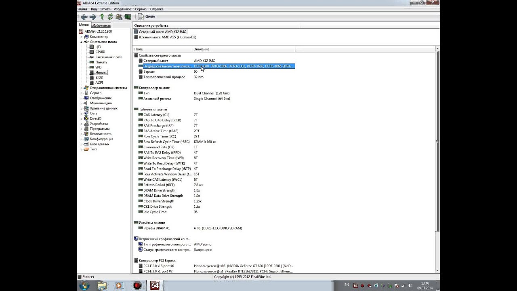Click the green board toolbar icon
This screenshot has width=517, height=291.
[128, 17]
